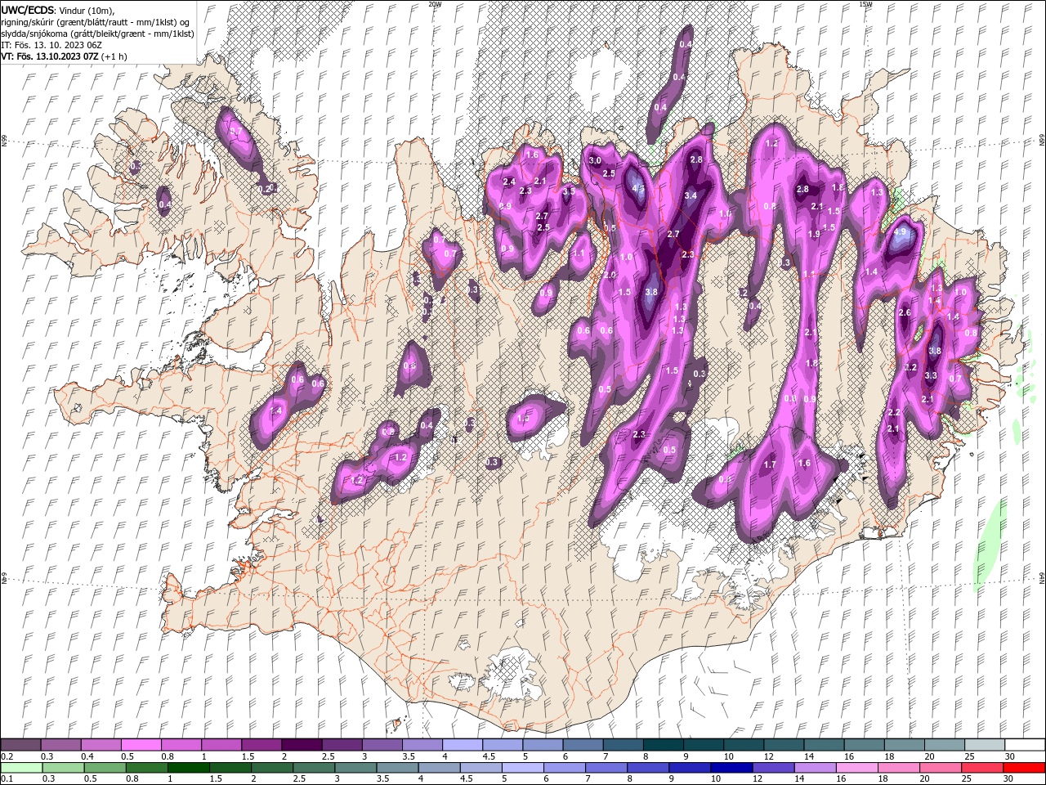Screen dimensions: 1046x785
Task: Click 'Vindur (10m)' in the header
Action: (x=87, y=9)
